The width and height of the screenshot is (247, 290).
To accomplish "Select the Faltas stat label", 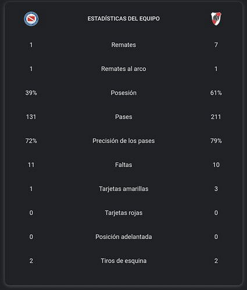I will (x=124, y=164).
